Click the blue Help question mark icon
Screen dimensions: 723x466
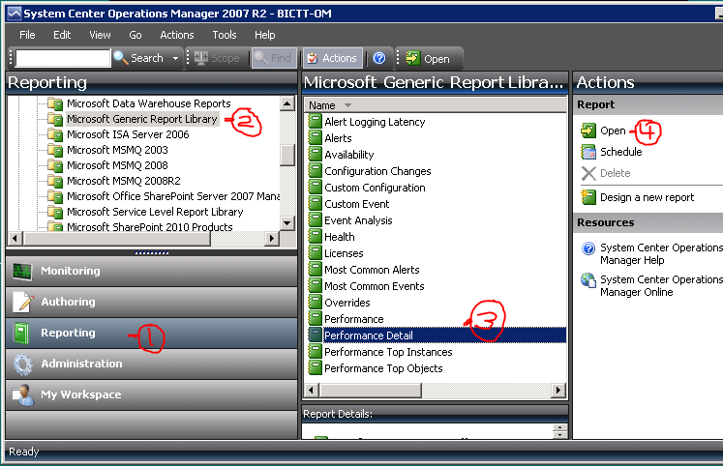pyautogui.click(x=379, y=58)
